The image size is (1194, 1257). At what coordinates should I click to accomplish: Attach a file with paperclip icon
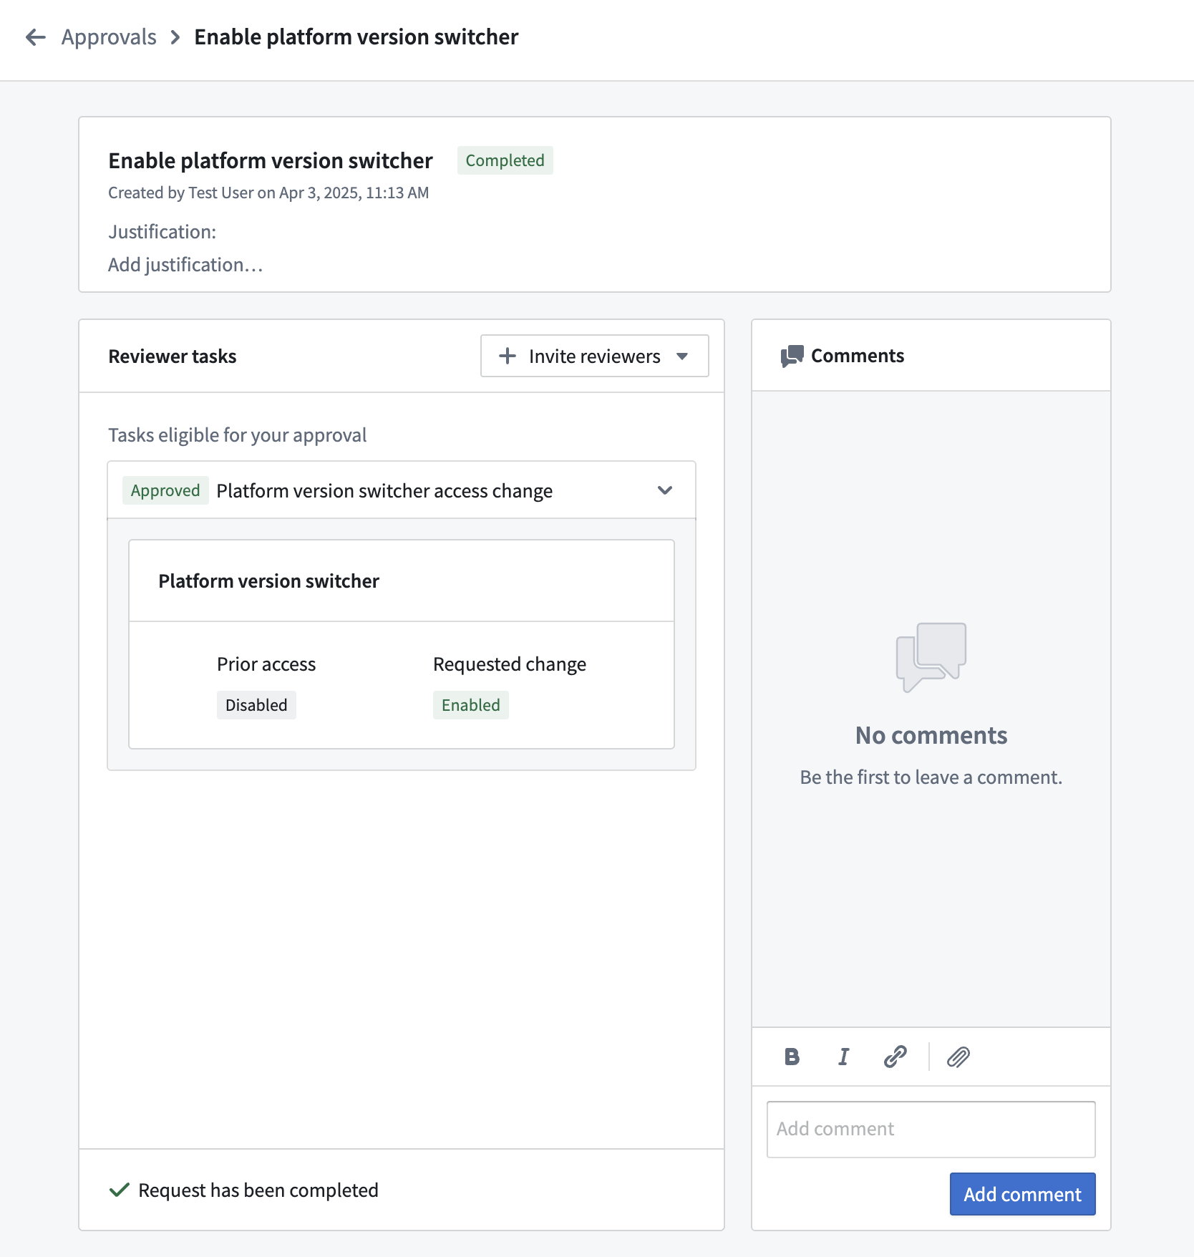click(958, 1057)
